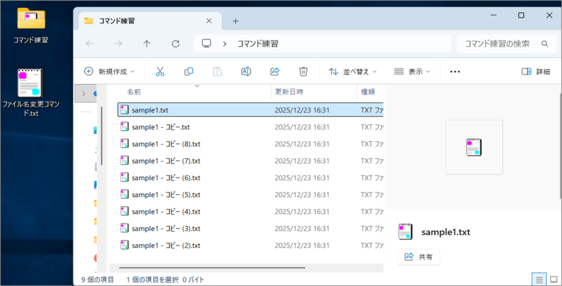Add a new tab with plus button

point(235,21)
